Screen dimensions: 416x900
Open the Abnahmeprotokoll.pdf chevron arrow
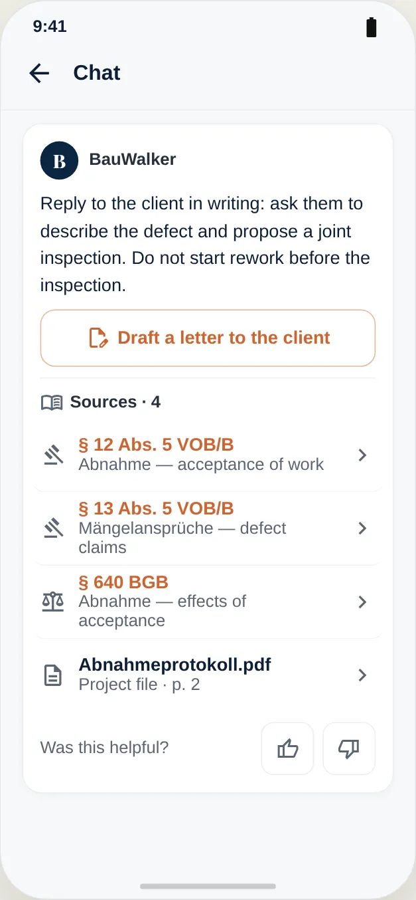362,675
